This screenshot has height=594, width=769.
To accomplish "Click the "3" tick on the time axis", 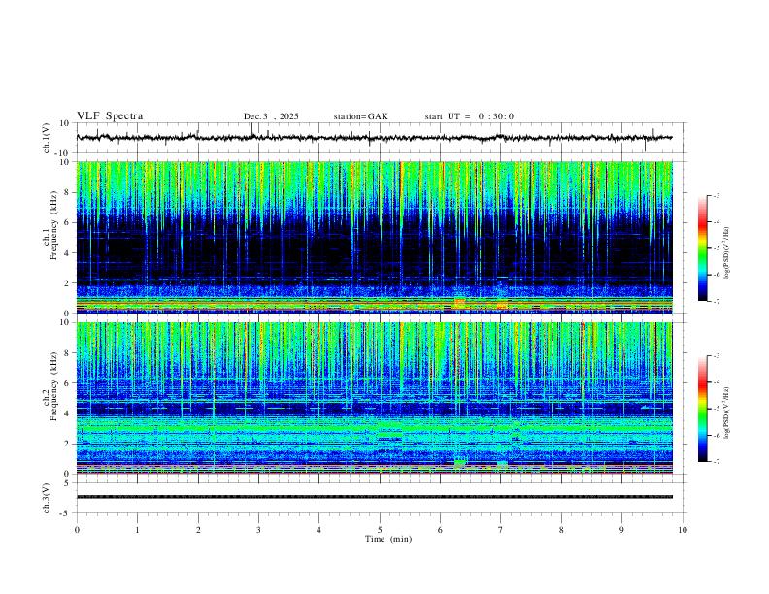I will (258, 530).
